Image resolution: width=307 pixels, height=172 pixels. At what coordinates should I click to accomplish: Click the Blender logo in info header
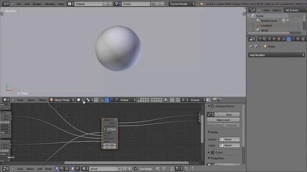(x=201, y=4)
